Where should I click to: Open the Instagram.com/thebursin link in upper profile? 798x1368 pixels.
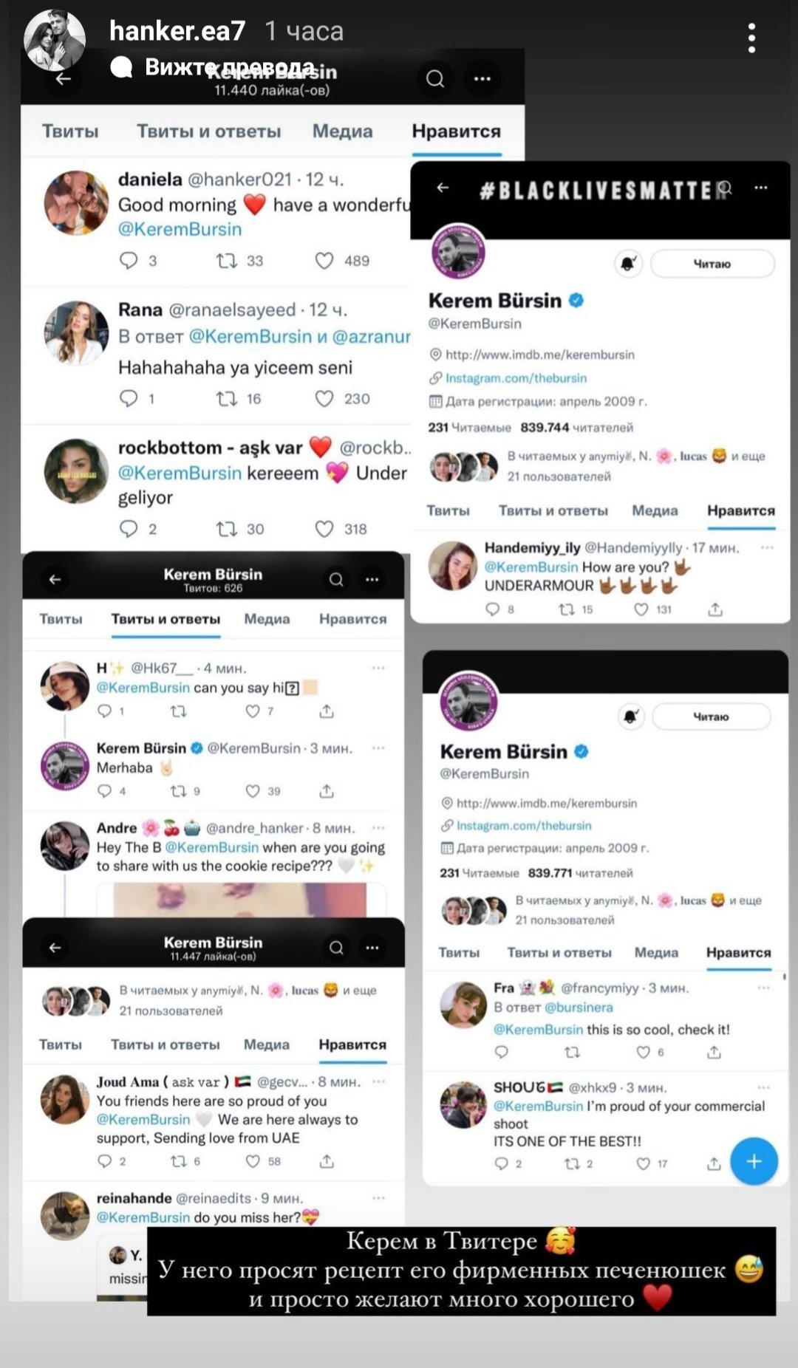pos(516,378)
